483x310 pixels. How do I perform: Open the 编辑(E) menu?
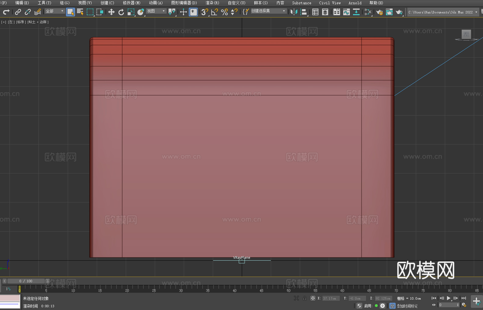(22, 3)
